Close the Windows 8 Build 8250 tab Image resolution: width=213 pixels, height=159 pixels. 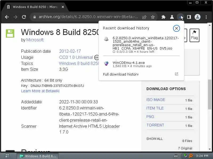63,7
